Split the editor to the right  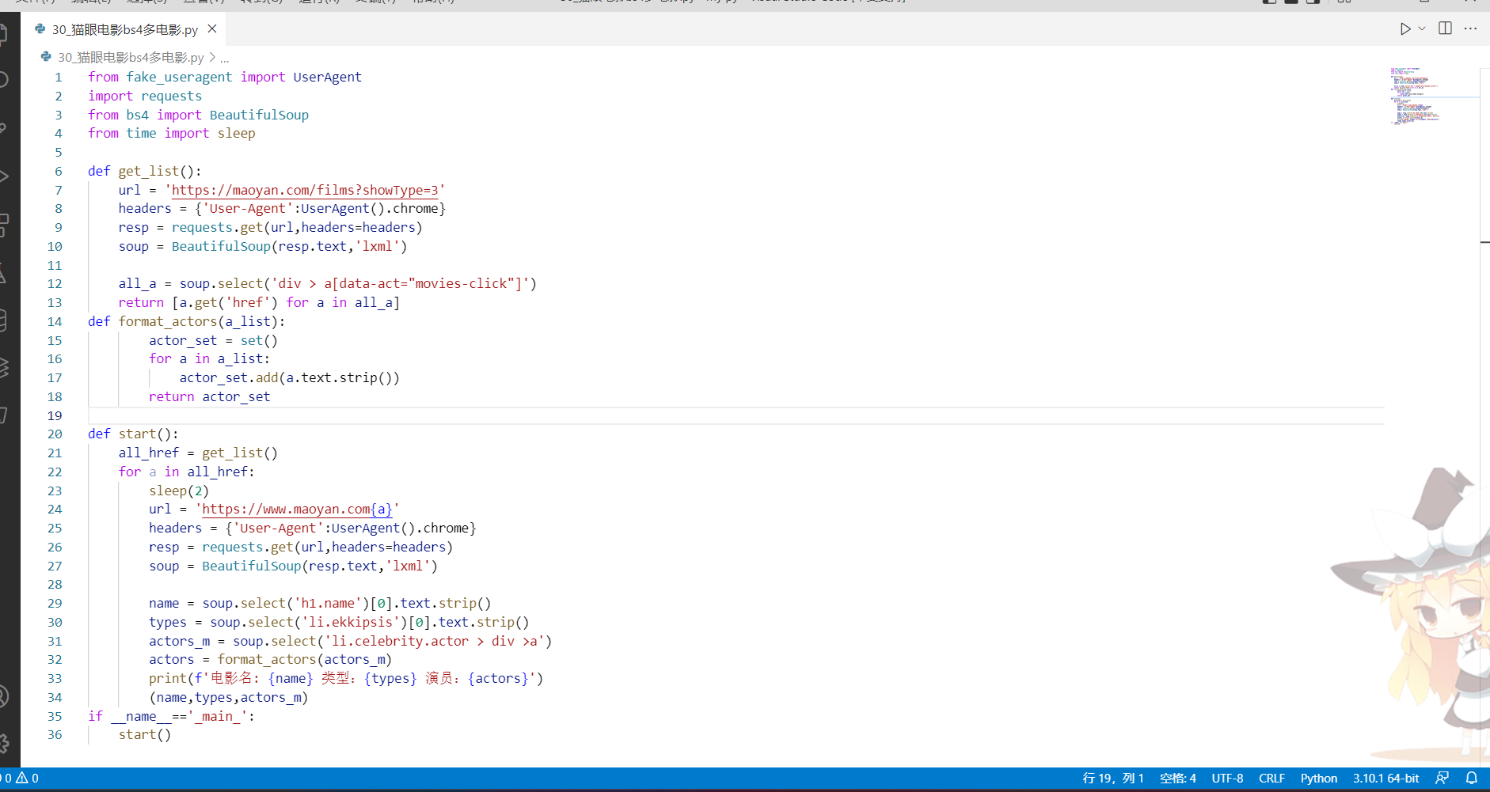[1445, 29]
